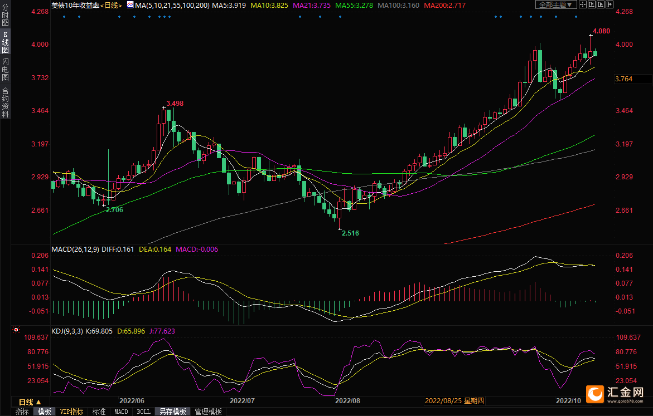Click the MA100:3.160 value
The width and height of the screenshot is (653, 416).
point(399,6)
